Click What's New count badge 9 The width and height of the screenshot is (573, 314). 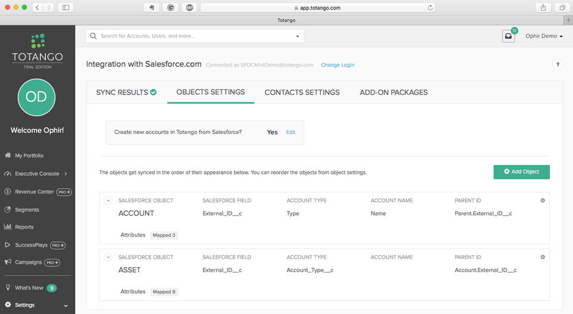(51, 288)
